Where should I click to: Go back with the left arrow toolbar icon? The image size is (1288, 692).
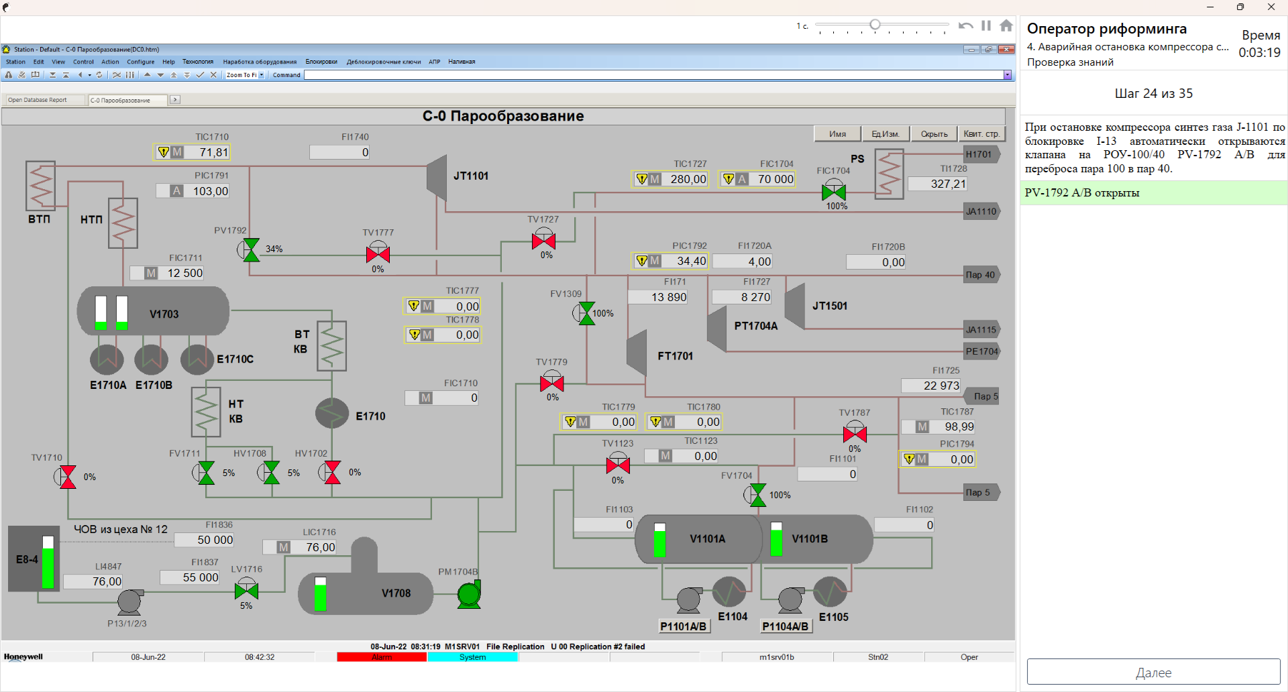80,75
